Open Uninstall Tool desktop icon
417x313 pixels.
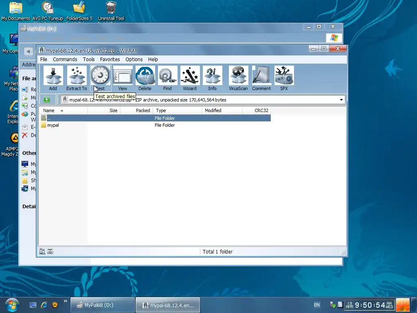(x=111, y=11)
